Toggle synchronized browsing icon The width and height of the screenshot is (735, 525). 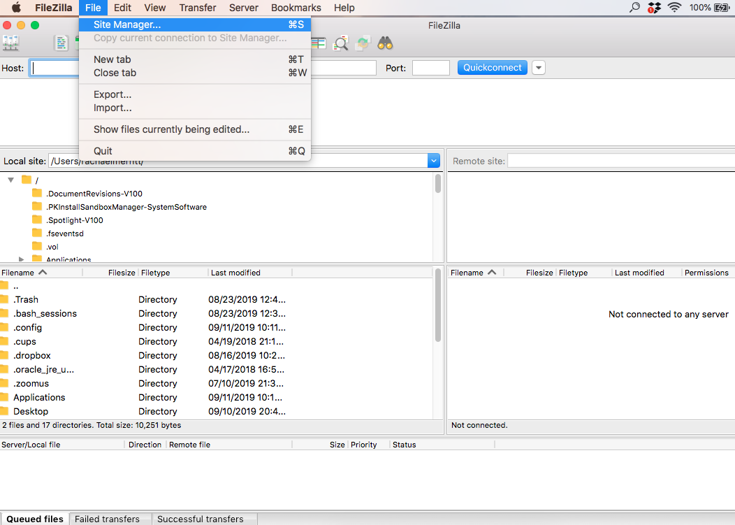363,43
